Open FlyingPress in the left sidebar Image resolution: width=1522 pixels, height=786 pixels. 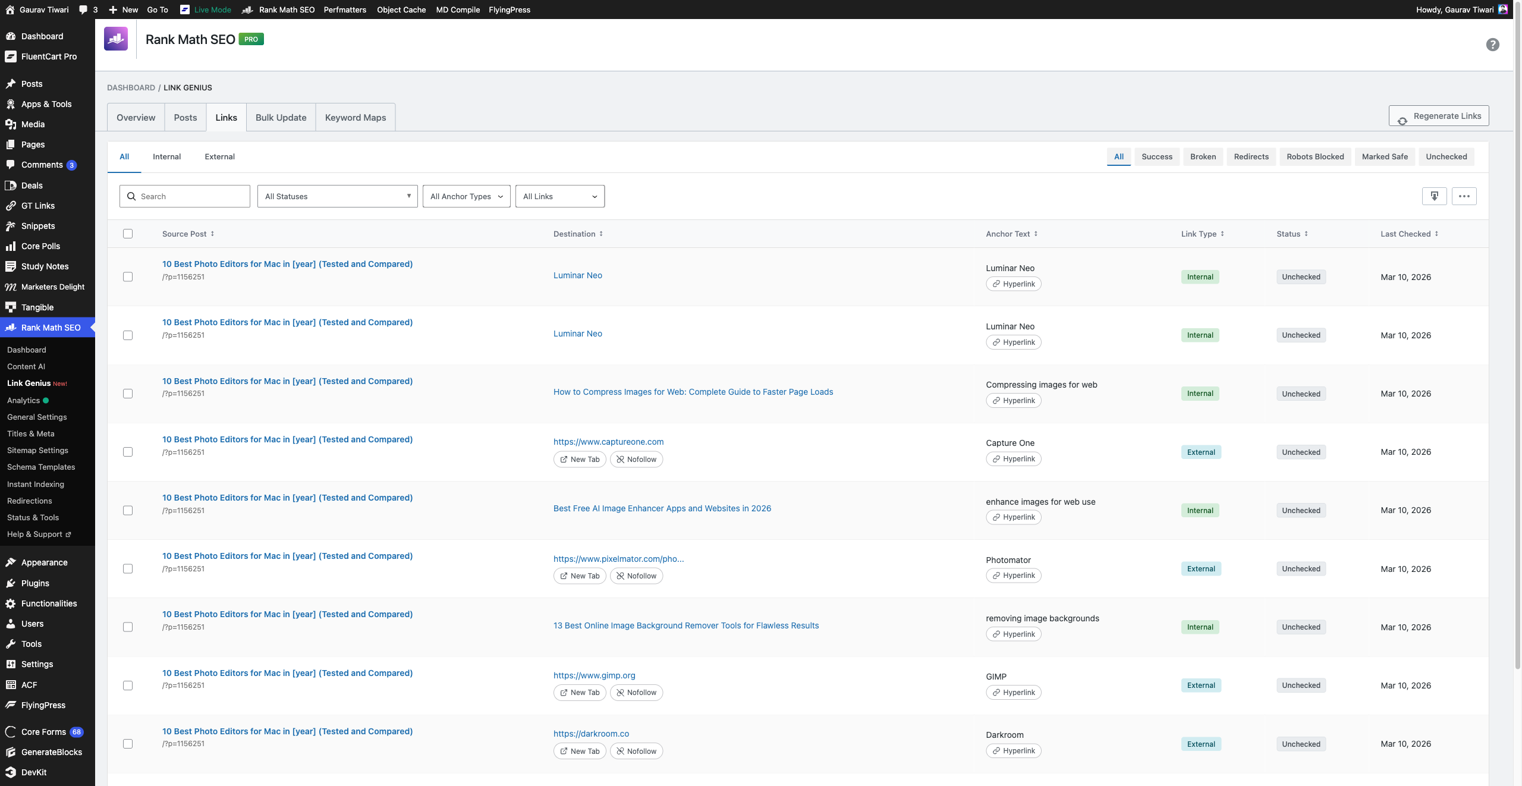tap(43, 705)
